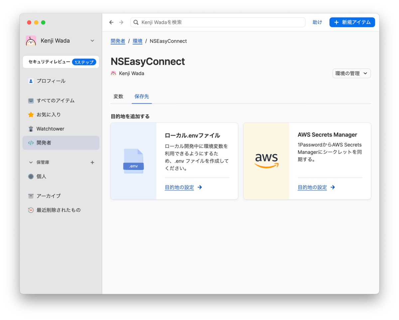The image size is (399, 320).
Task: Click the アーカイブ box icon
Action: click(31, 196)
